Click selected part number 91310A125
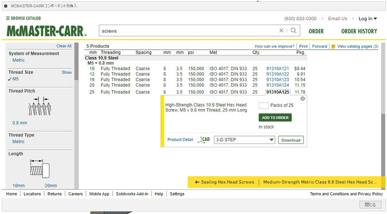This screenshot has width=387, height=214. pyautogui.click(x=277, y=92)
